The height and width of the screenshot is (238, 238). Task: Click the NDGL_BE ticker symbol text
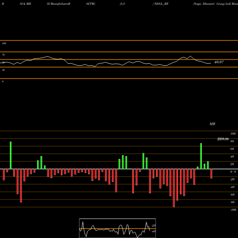pos(161,4)
